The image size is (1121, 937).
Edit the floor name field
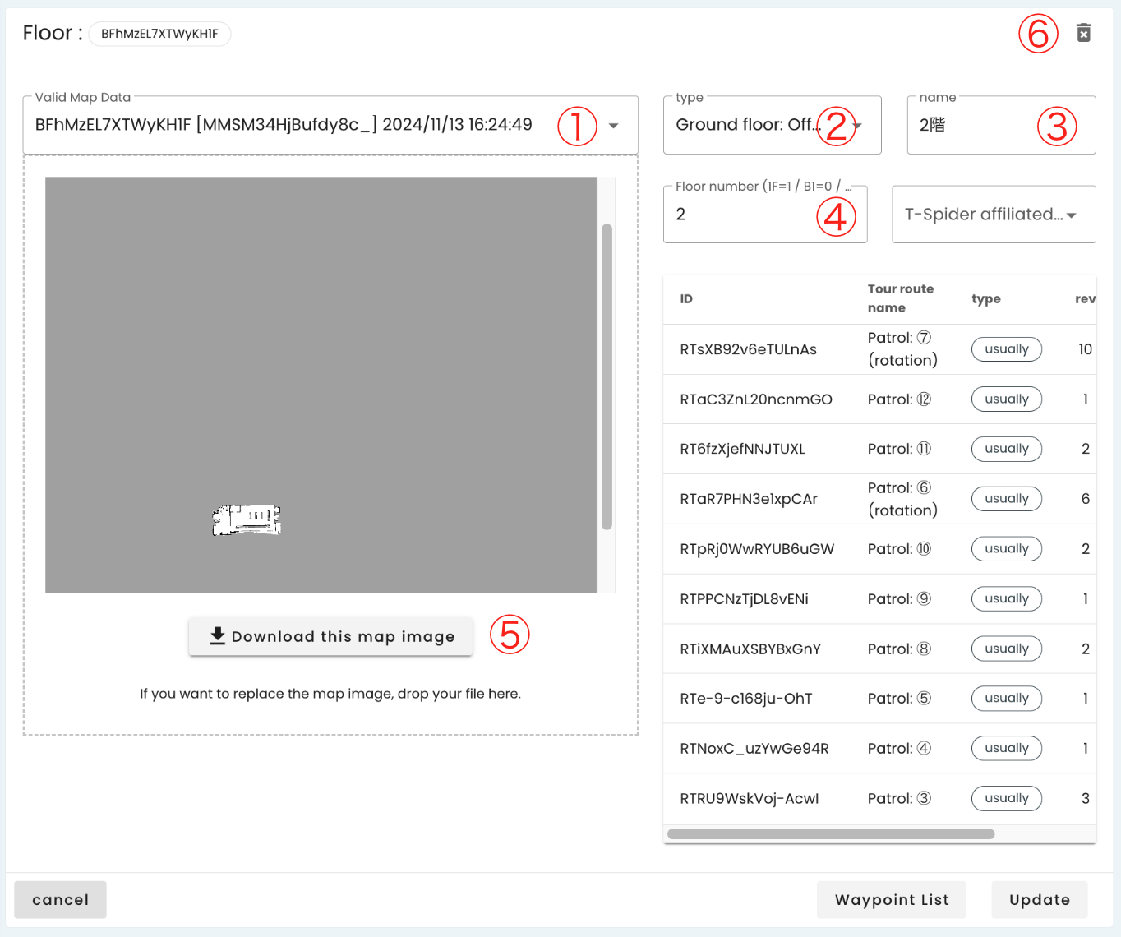click(x=1001, y=125)
